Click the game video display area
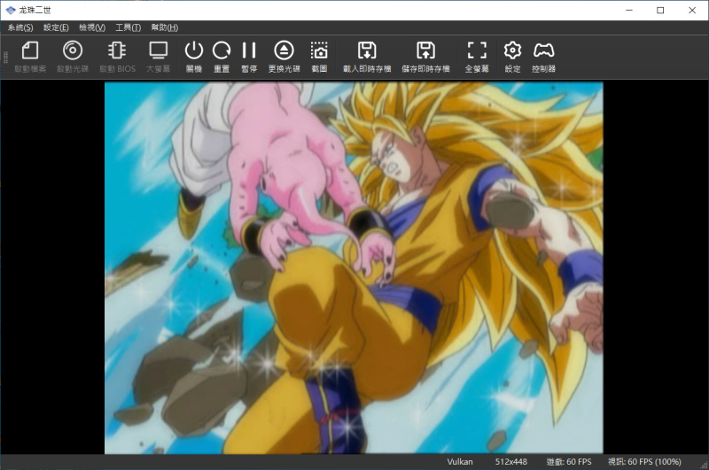 pos(354,267)
